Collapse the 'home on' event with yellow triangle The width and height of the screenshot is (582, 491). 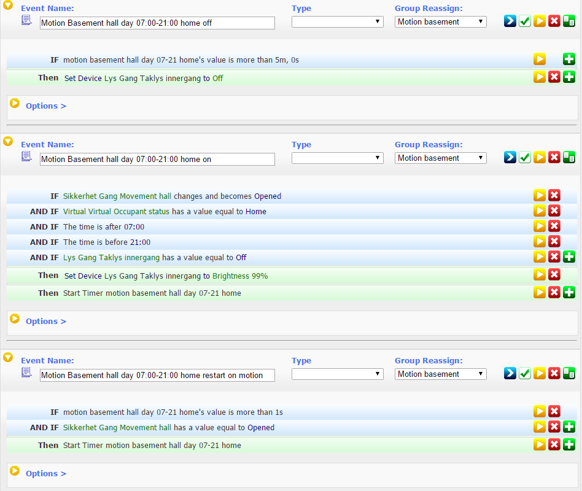click(8, 141)
